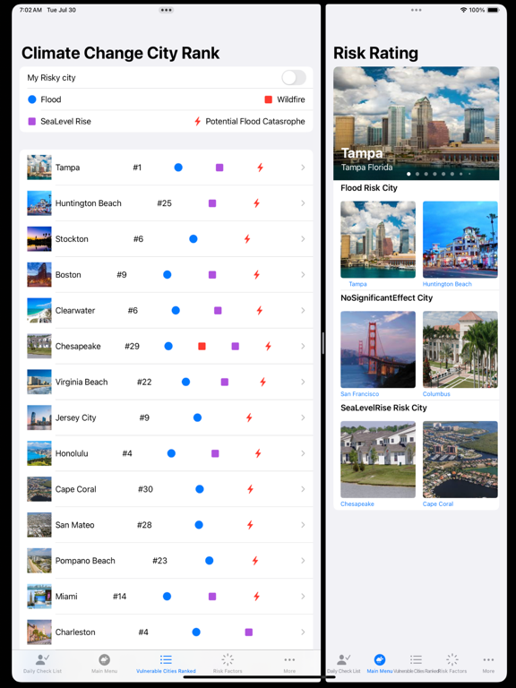
Task: Open More tab in Risk Rating app
Action: [488, 664]
